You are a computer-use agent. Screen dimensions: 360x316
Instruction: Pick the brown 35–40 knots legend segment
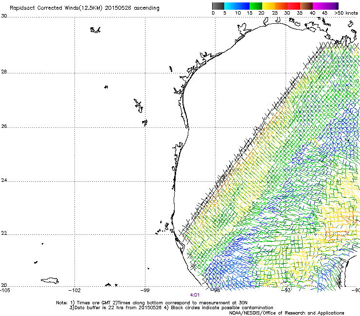(x=306, y=6)
